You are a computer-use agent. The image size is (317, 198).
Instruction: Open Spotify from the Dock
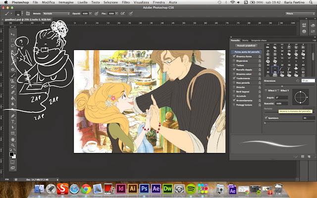191,189
